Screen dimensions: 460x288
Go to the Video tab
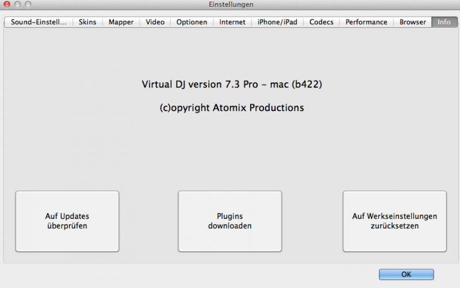155,22
